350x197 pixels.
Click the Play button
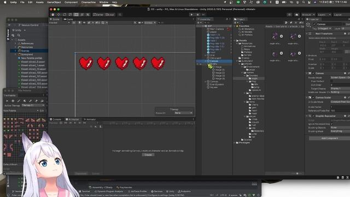pos(191,15)
